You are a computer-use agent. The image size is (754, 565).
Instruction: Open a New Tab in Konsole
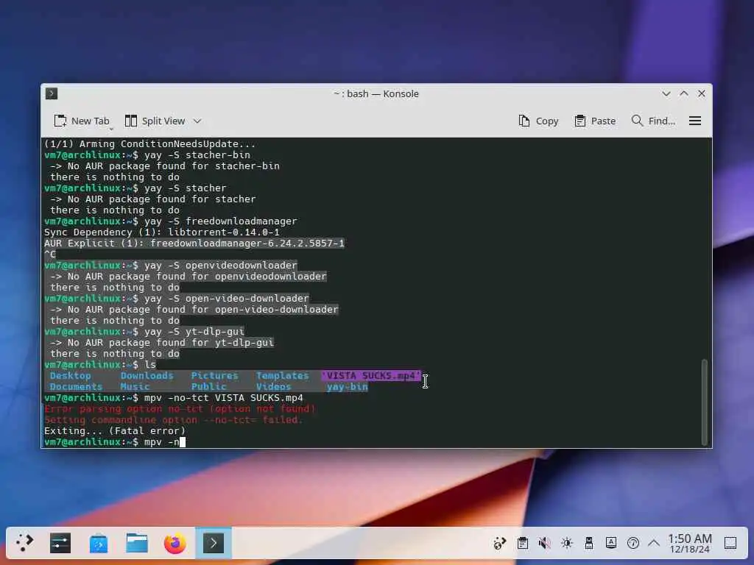[x=82, y=121]
